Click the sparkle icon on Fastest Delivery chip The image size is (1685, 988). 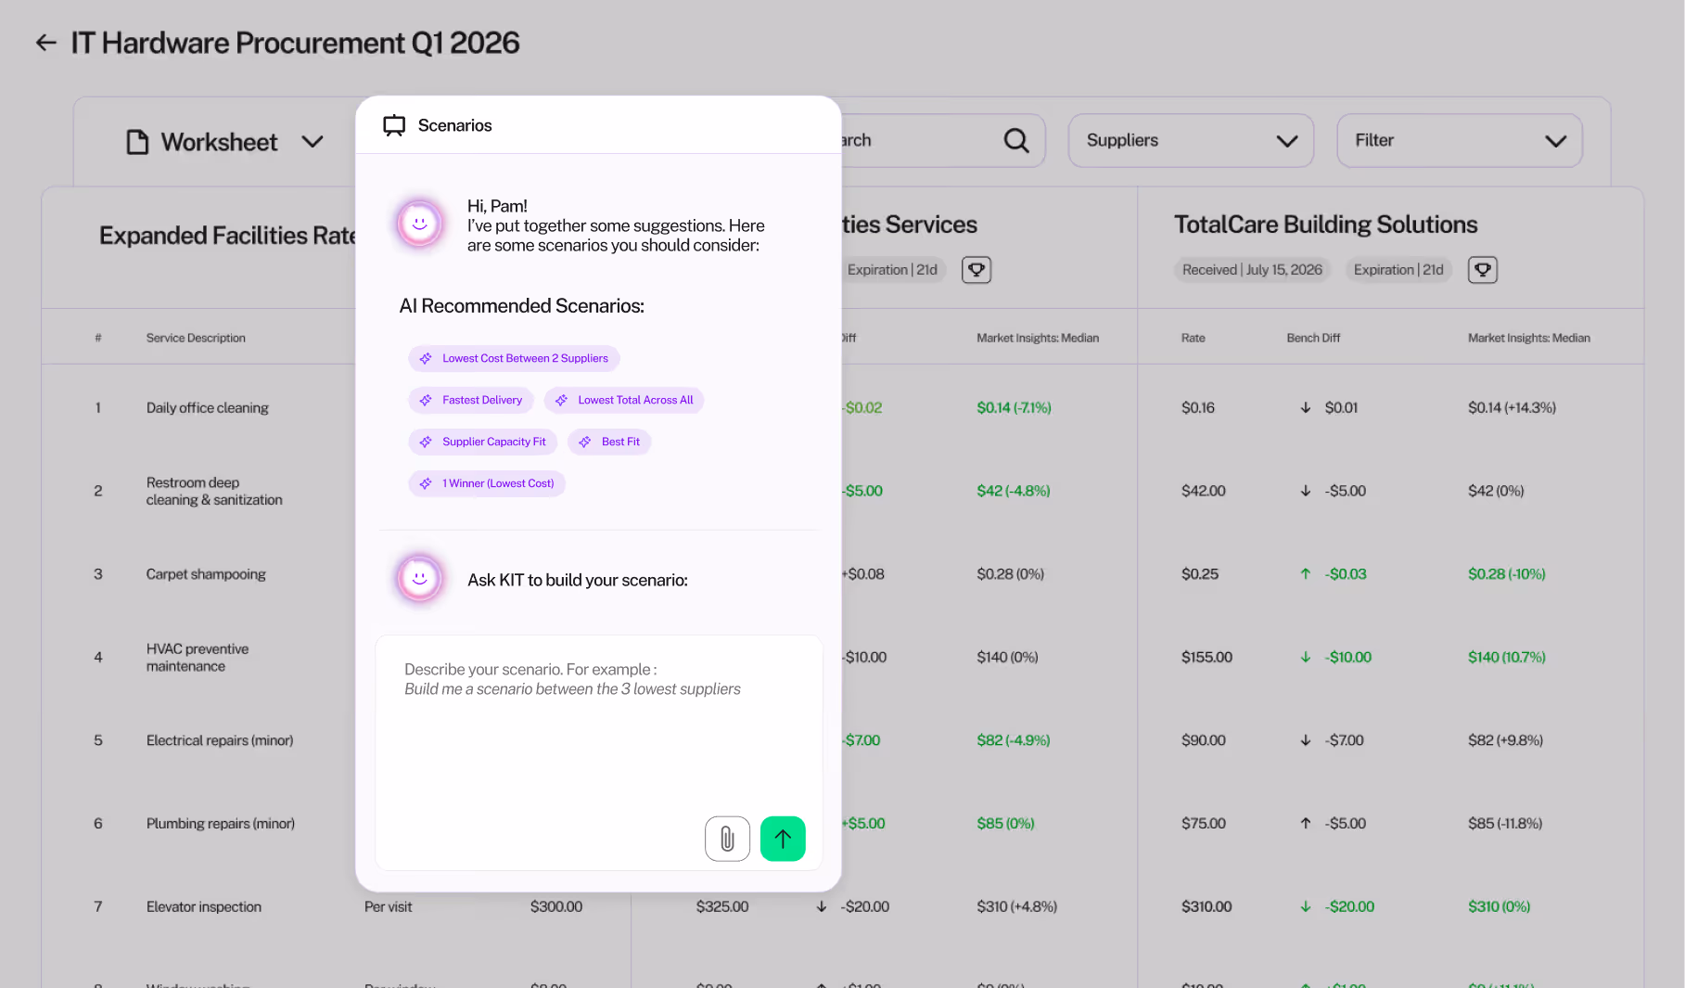[x=427, y=400]
